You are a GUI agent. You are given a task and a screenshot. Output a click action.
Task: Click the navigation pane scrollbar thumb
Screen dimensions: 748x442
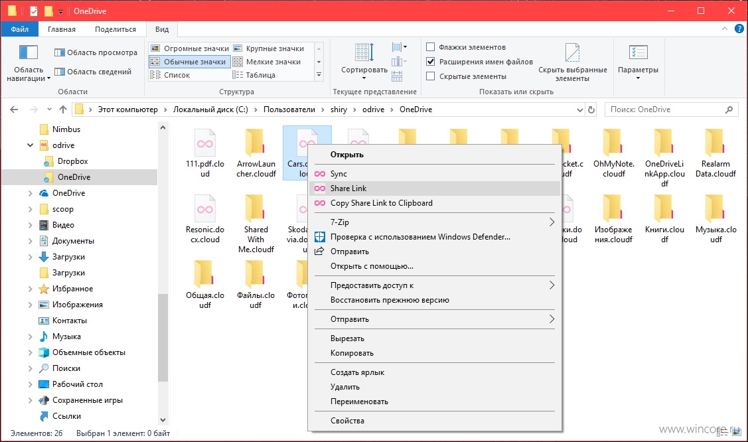(163, 337)
